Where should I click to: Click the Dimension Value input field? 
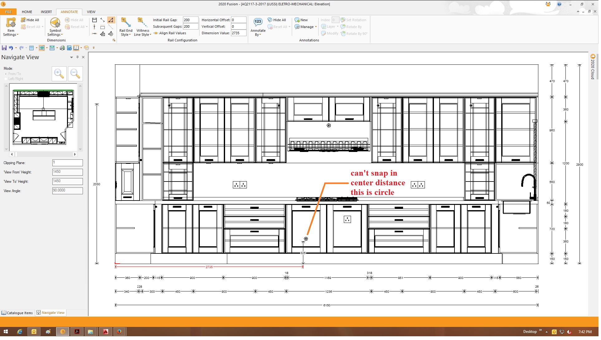238,33
